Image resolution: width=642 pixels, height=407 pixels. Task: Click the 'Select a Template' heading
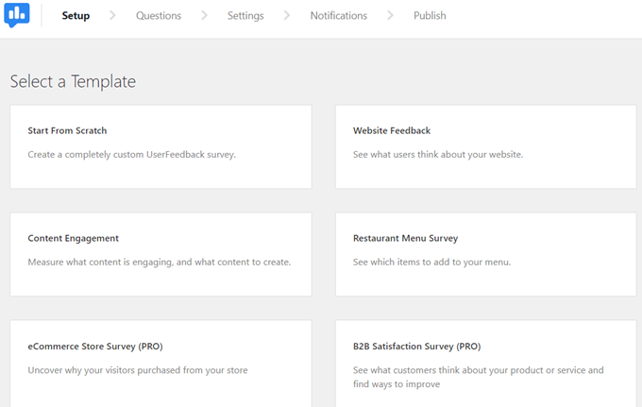pyautogui.click(x=73, y=82)
